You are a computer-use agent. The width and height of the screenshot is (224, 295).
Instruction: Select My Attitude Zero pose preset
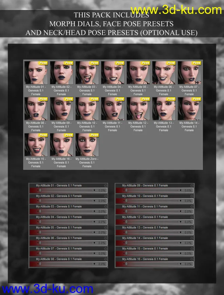pos(87,145)
